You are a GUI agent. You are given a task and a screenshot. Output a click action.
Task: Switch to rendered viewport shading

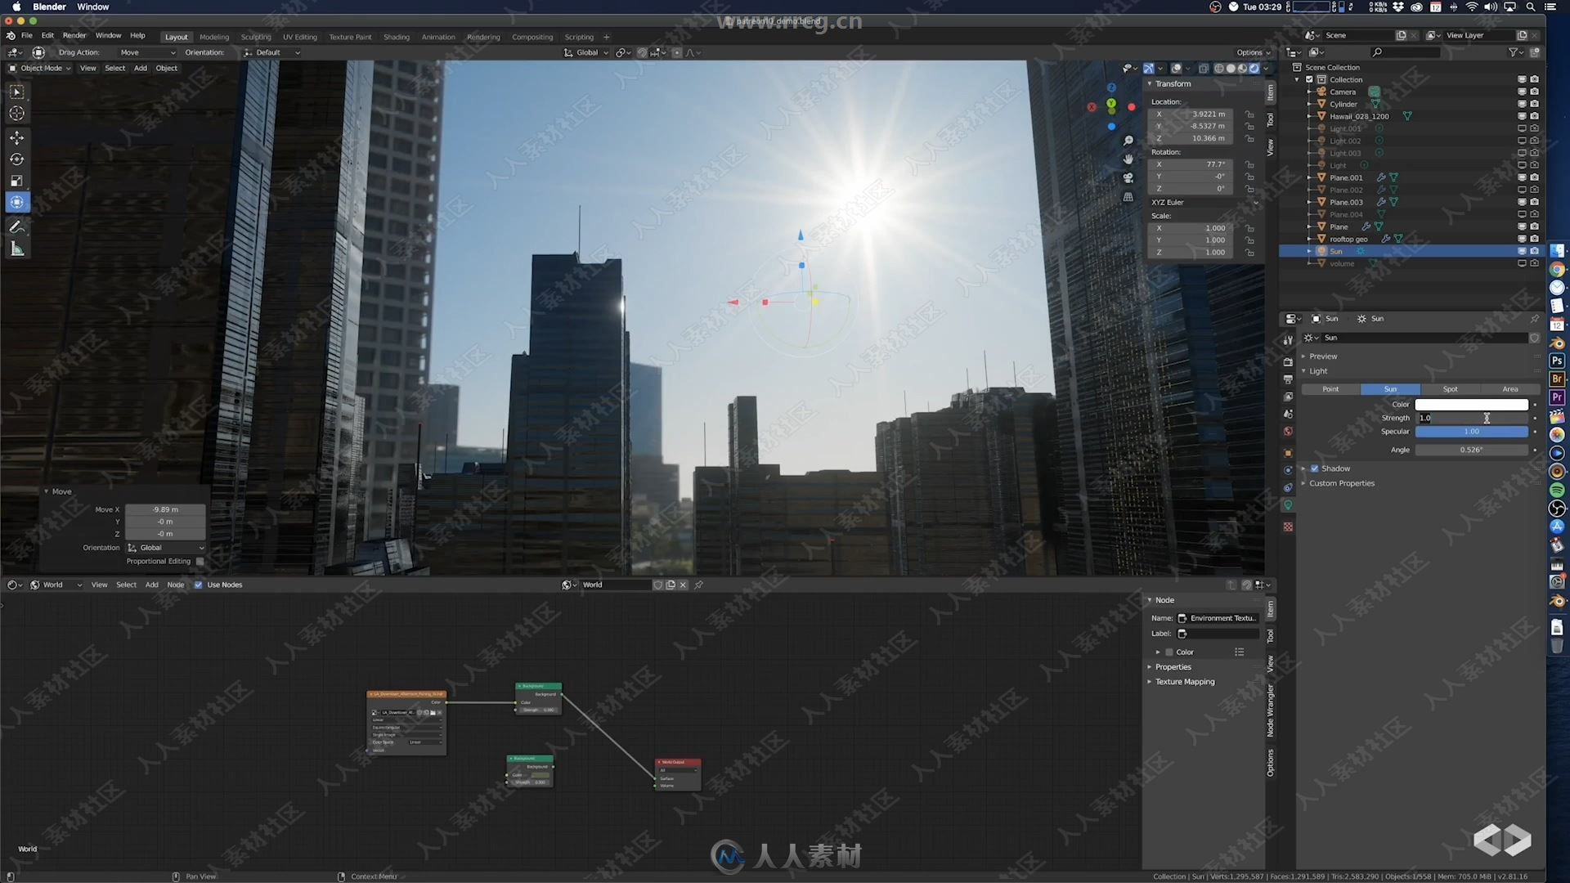pyautogui.click(x=1254, y=69)
